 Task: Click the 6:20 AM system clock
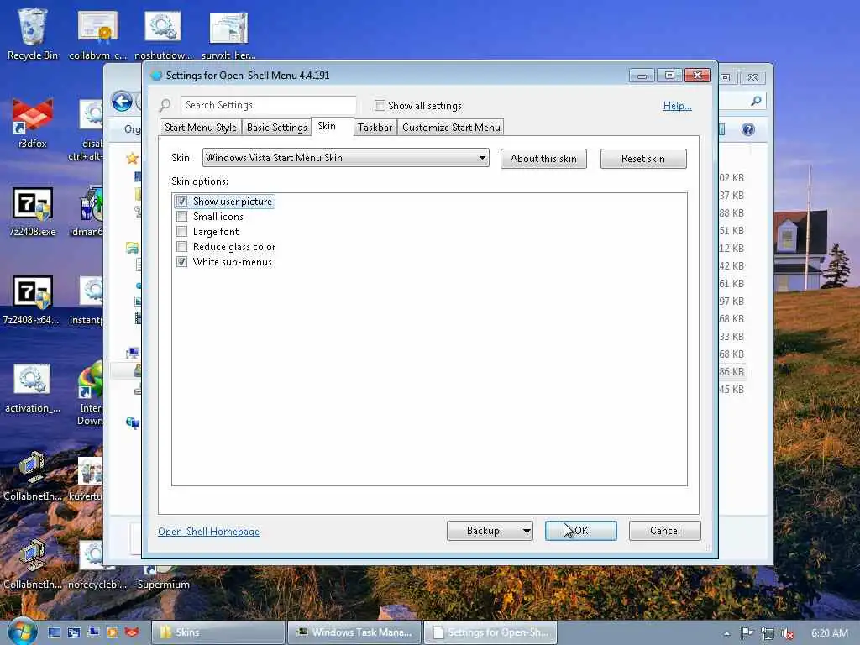point(829,633)
